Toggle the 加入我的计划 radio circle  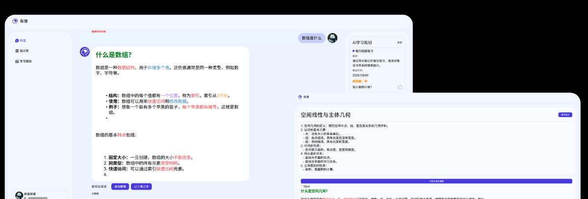click(x=400, y=87)
